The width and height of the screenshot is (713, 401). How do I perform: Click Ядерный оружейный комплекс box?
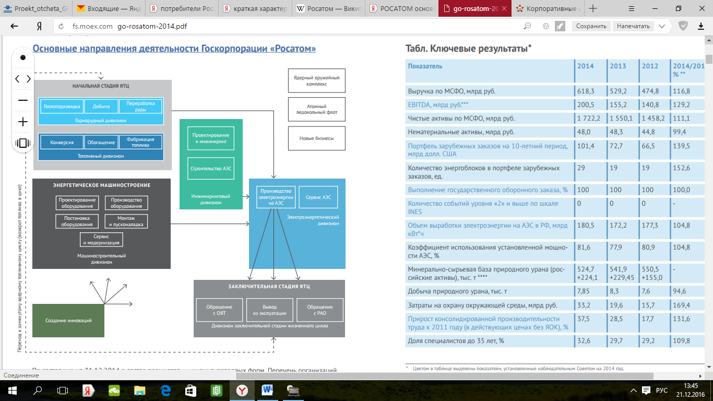(317, 81)
